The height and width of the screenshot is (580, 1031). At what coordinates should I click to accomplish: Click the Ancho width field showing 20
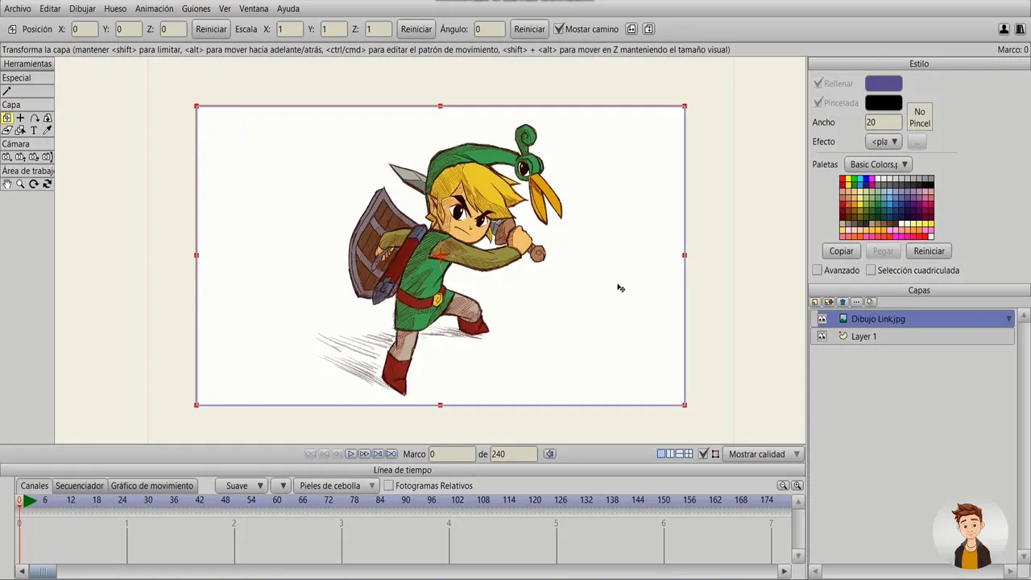coord(884,122)
